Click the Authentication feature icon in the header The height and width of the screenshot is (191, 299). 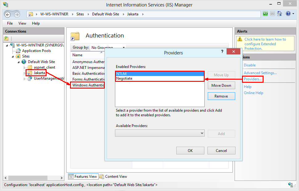[74, 36]
